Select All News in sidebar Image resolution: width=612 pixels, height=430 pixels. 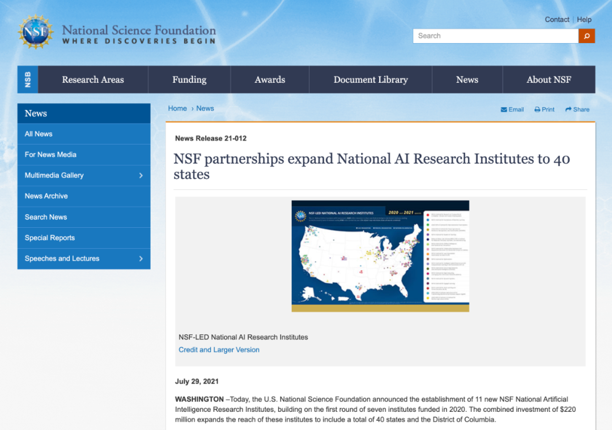84,134
